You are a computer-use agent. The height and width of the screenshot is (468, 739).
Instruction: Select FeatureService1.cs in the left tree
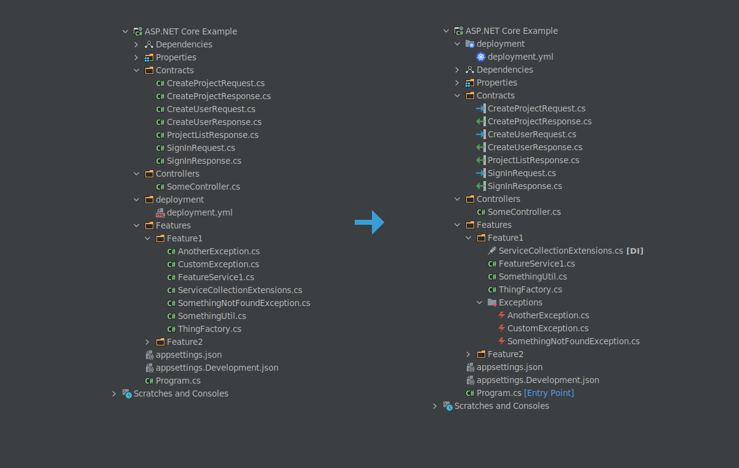pyautogui.click(x=216, y=277)
